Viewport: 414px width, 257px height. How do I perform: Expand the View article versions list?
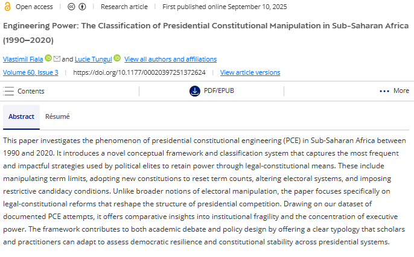point(250,72)
